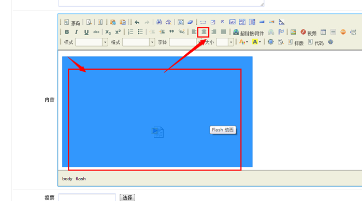Apply underline formatting
This screenshot has height=201, width=362.
[86, 32]
